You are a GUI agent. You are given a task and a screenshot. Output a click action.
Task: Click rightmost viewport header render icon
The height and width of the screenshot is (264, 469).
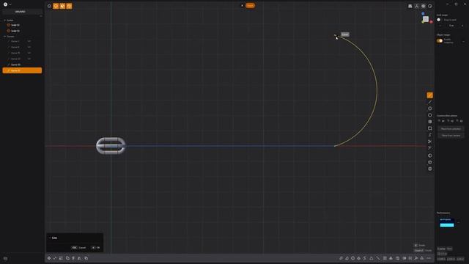tap(430, 6)
